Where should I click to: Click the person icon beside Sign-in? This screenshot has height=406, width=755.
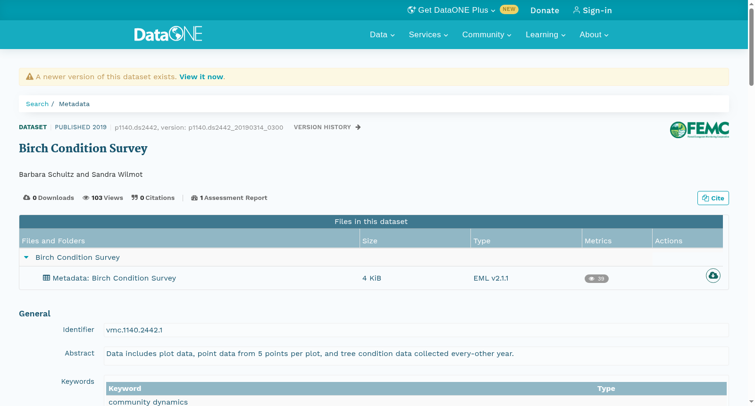[x=577, y=10]
